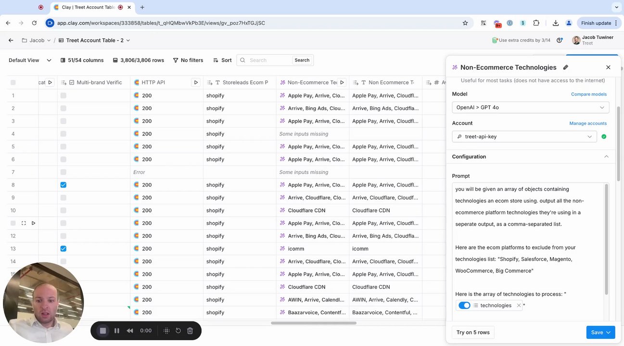Go back with the Clay back arrow
Screen dimensions: 624x346
click(11, 40)
